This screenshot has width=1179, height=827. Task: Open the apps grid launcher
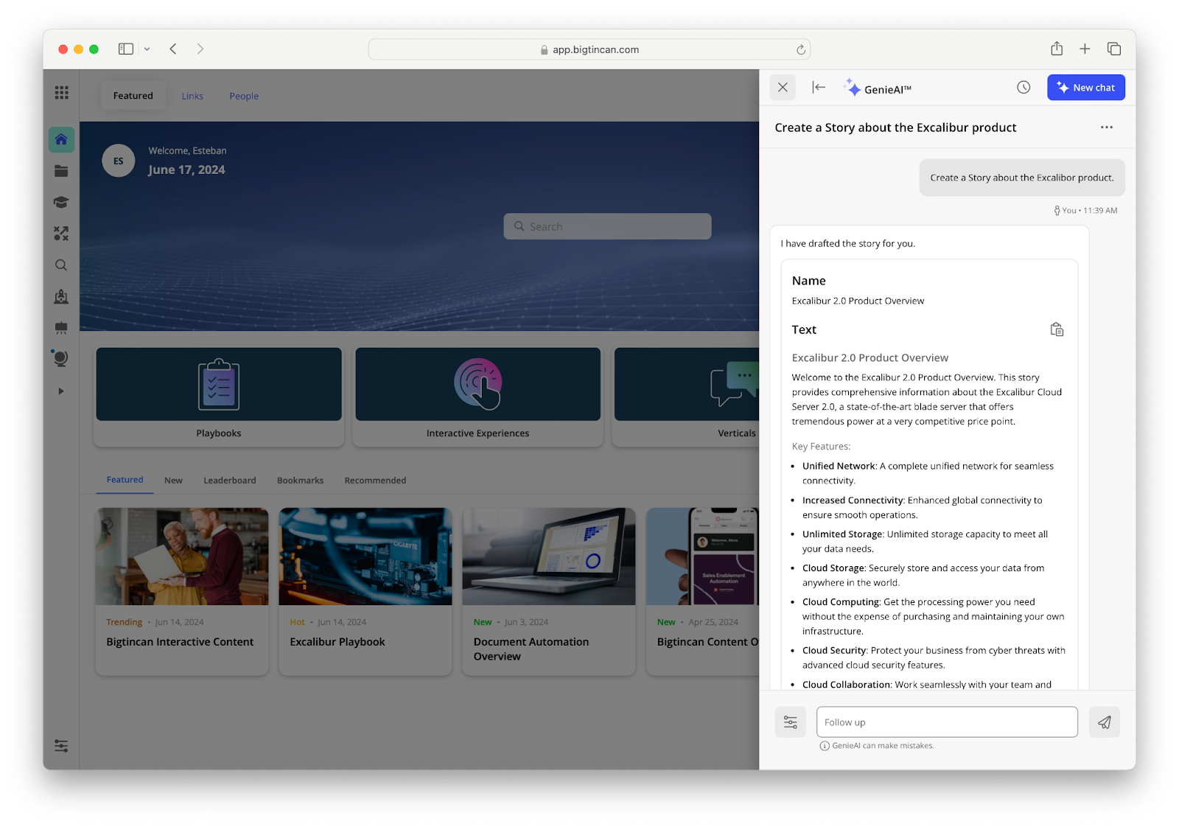point(61,92)
